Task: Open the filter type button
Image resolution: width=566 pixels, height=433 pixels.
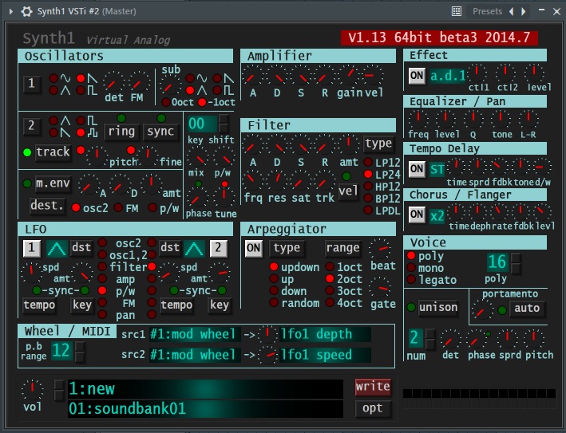Action: (378, 144)
